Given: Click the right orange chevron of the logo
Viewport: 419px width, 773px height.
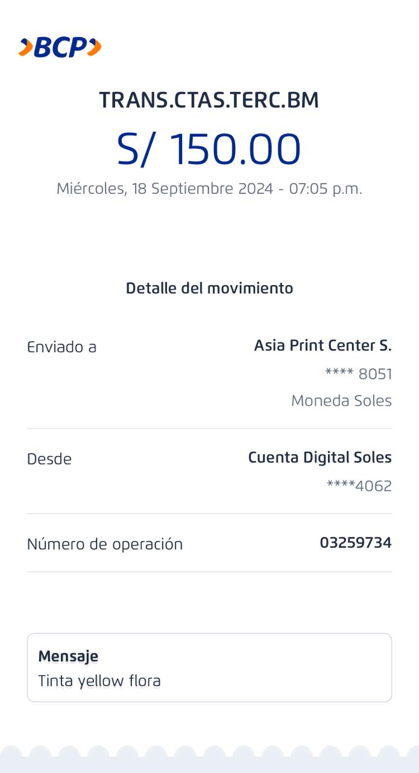Looking at the screenshot, I should (94, 47).
